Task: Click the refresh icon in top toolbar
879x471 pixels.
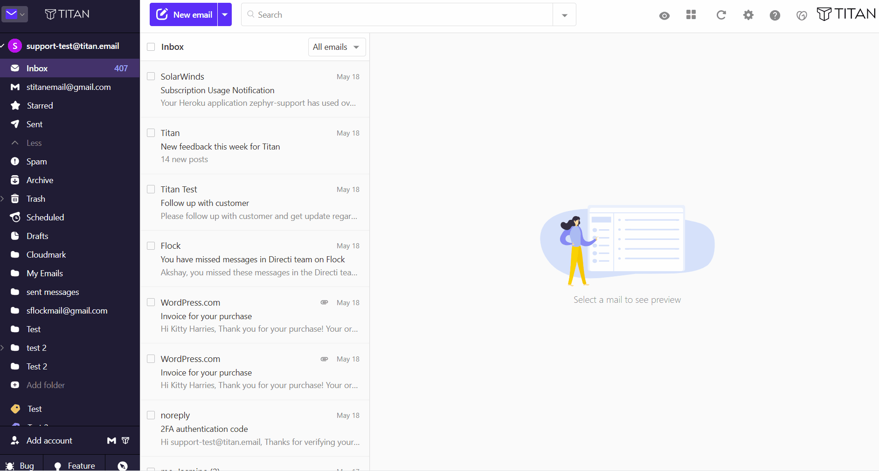Action: click(x=721, y=15)
